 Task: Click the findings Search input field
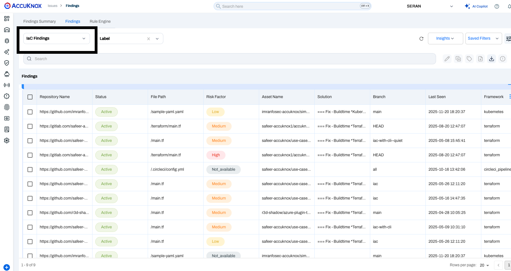(229, 59)
